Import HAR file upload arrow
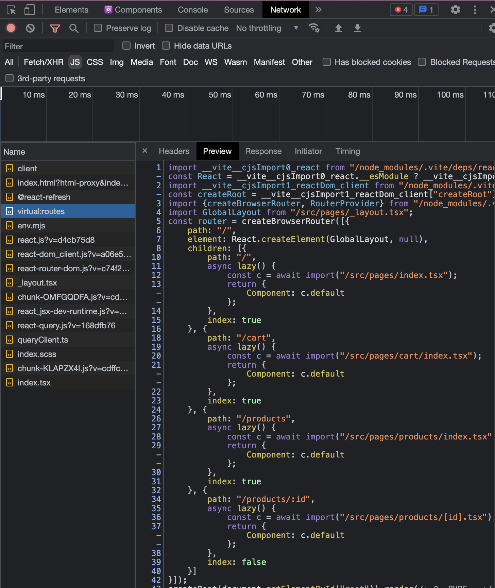The height and width of the screenshot is (588, 495). click(338, 28)
